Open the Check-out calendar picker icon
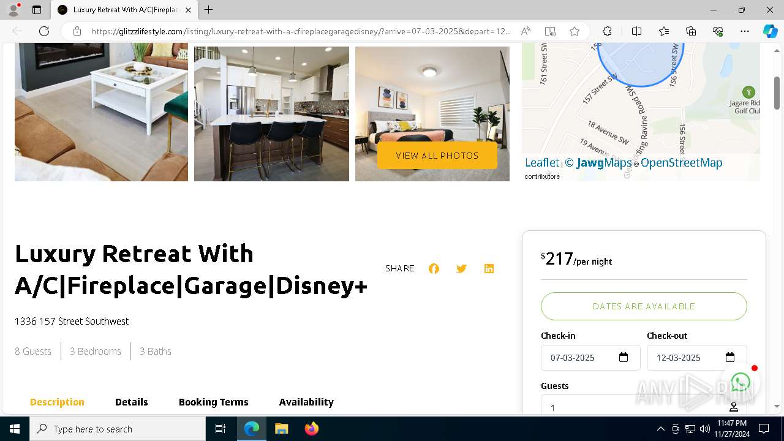This screenshot has height=441, width=784. (x=729, y=358)
